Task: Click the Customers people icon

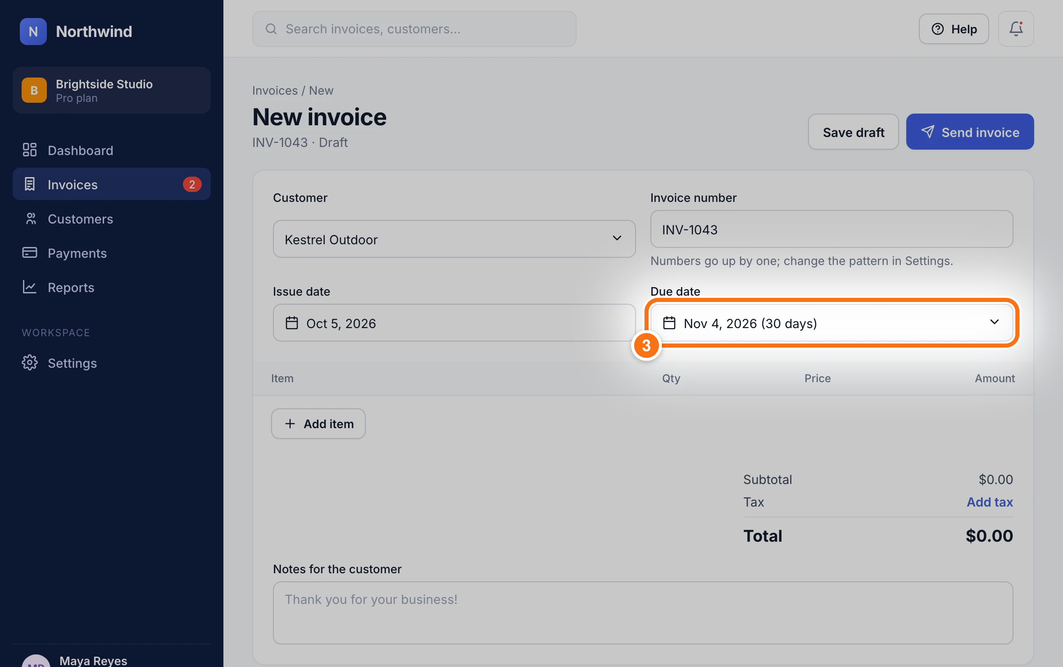Action: [30, 219]
